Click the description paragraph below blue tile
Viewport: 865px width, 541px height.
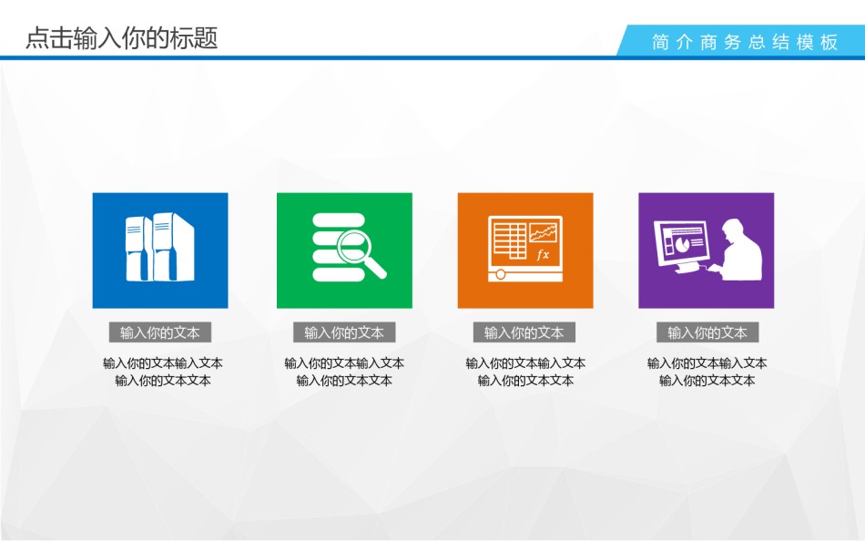click(x=163, y=372)
